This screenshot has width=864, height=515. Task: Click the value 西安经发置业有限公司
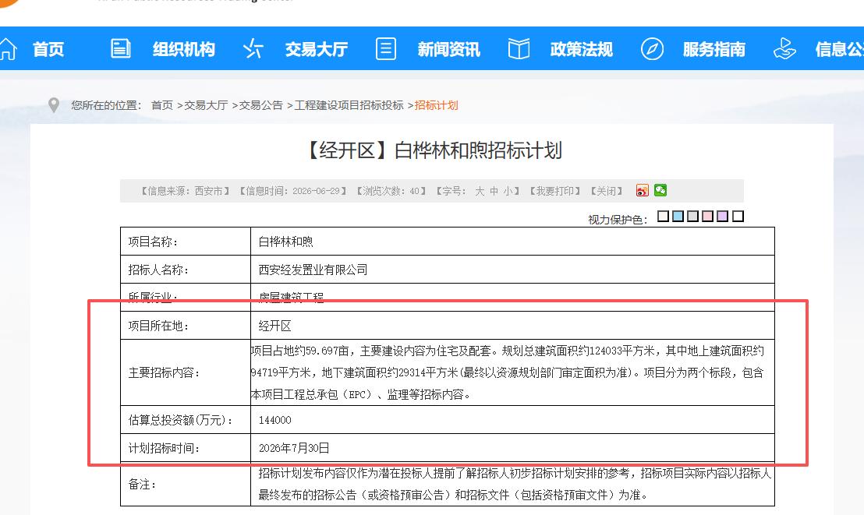click(x=313, y=270)
